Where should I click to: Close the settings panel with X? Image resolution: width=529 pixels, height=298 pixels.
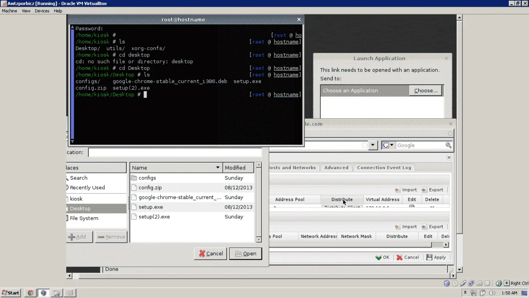tap(449, 157)
